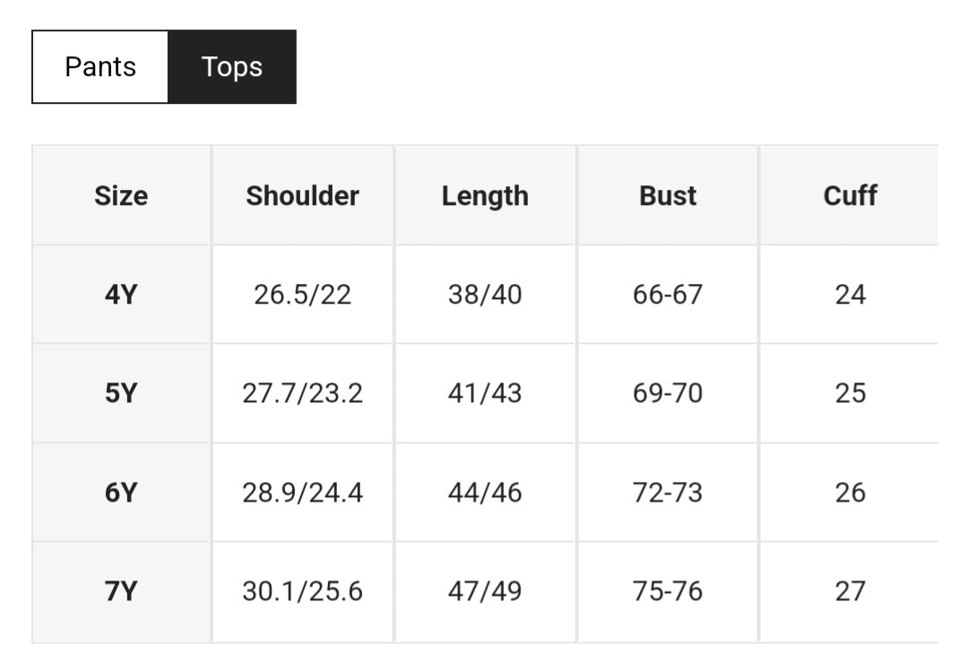Click the 44/46 length value
Viewport: 967px width, 662px height.
pyautogui.click(x=485, y=493)
